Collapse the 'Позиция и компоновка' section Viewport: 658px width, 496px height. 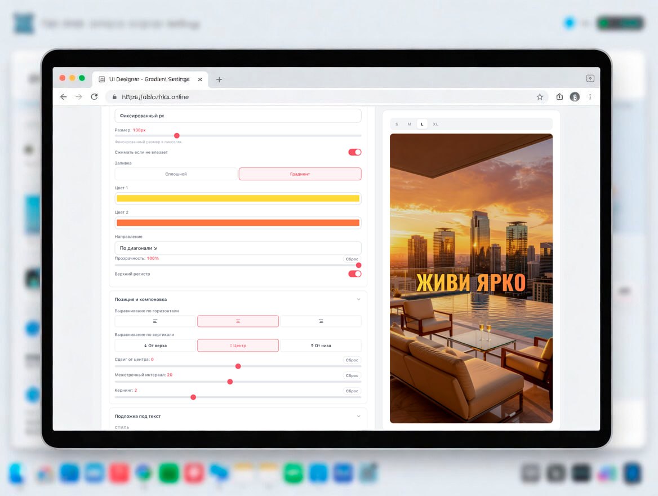click(358, 299)
